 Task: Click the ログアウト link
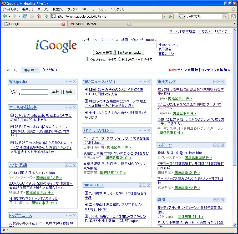click(x=222, y=31)
